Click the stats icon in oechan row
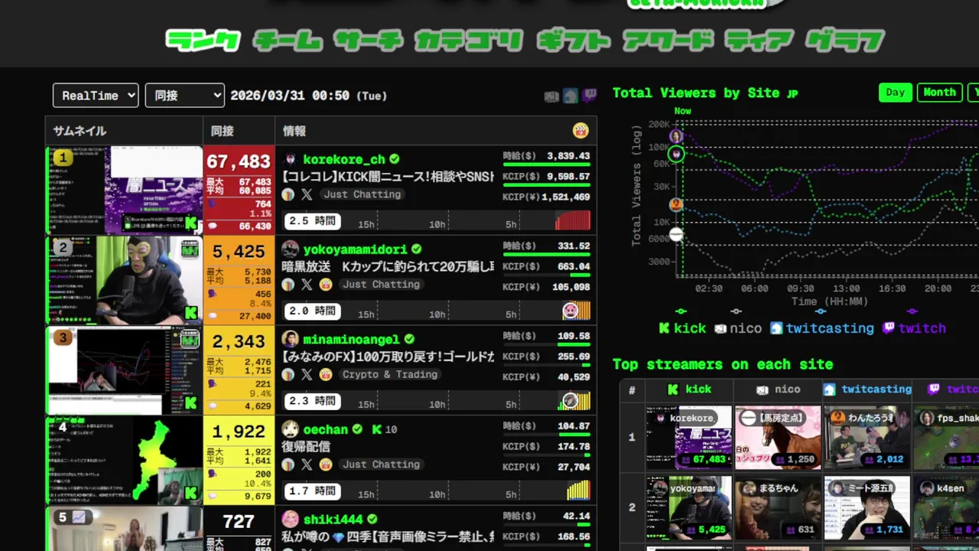The width and height of the screenshot is (979, 551). coord(288,465)
